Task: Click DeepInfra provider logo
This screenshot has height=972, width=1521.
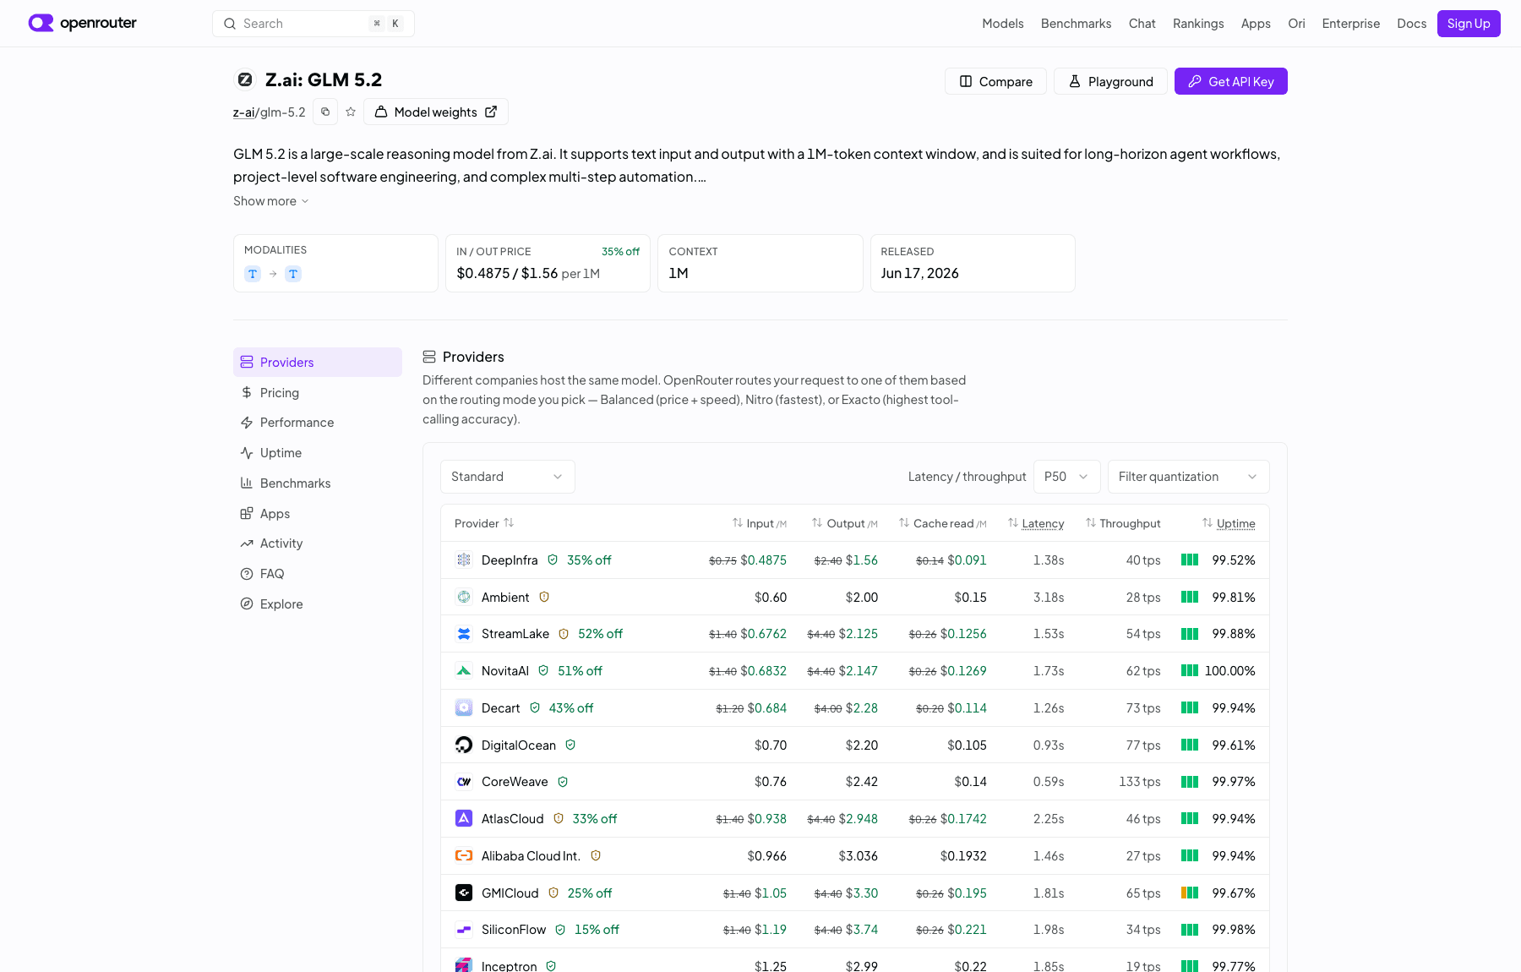Action: [x=464, y=560]
